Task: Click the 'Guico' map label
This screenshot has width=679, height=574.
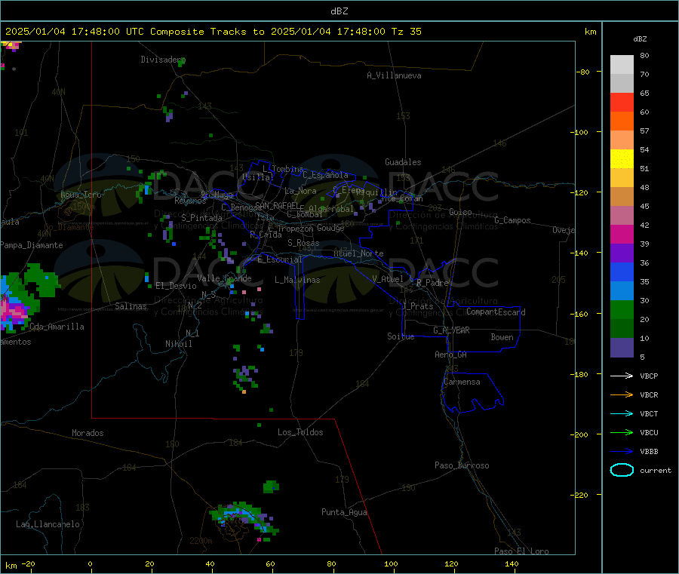Action: coord(460,212)
